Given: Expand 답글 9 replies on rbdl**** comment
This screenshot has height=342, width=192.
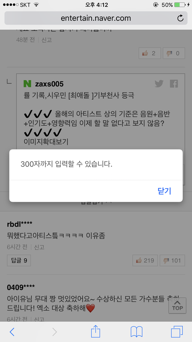Looking at the screenshot, I should pos(19,261).
